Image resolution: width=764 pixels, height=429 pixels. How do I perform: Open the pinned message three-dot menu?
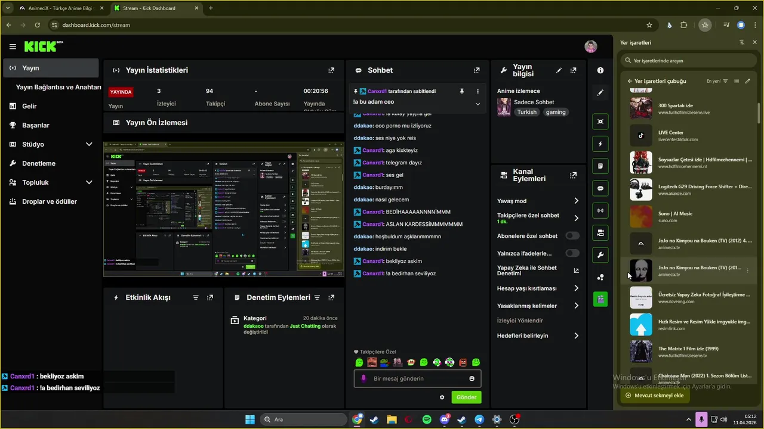pos(478,91)
